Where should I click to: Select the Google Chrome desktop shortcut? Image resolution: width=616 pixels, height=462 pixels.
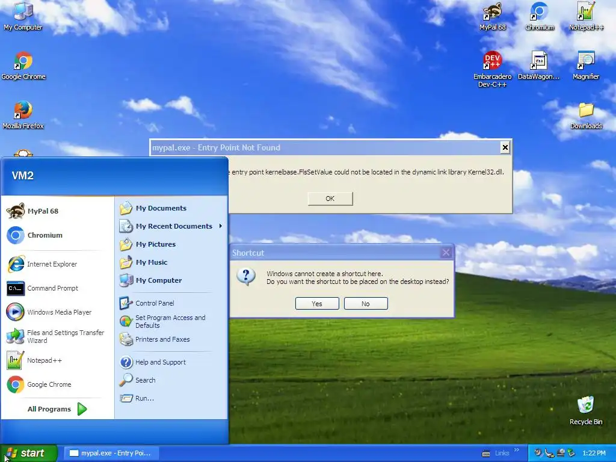point(23,66)
